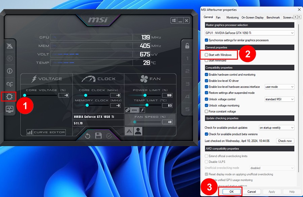
Task: Switch to the On-Screen Display tab
Action: (x=252, y=18)
